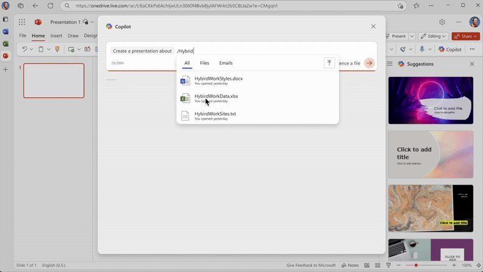Select HybirdWorkStyles.docx from the list
Image resolution: width=483 pixels, height=272 pixels.
coord(257,81)
